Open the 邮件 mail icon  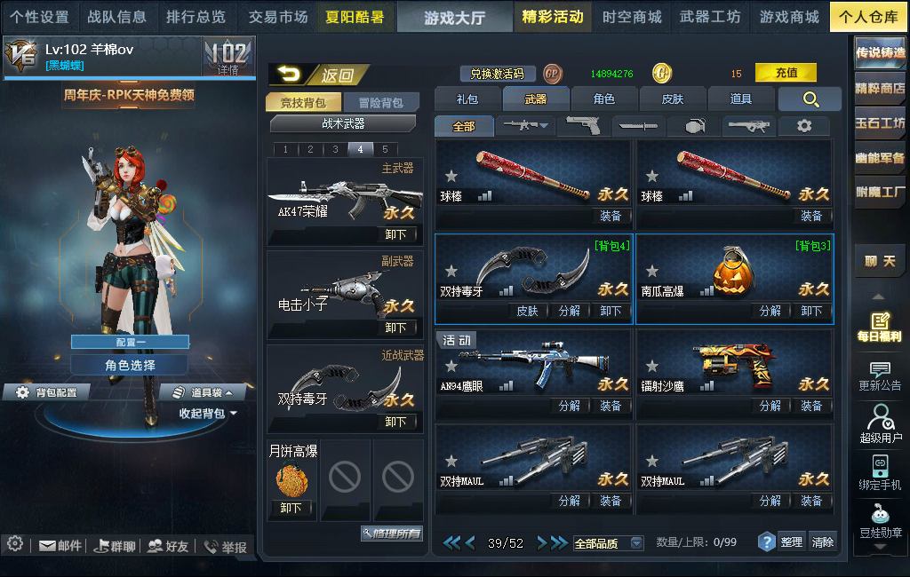(60, 546)
